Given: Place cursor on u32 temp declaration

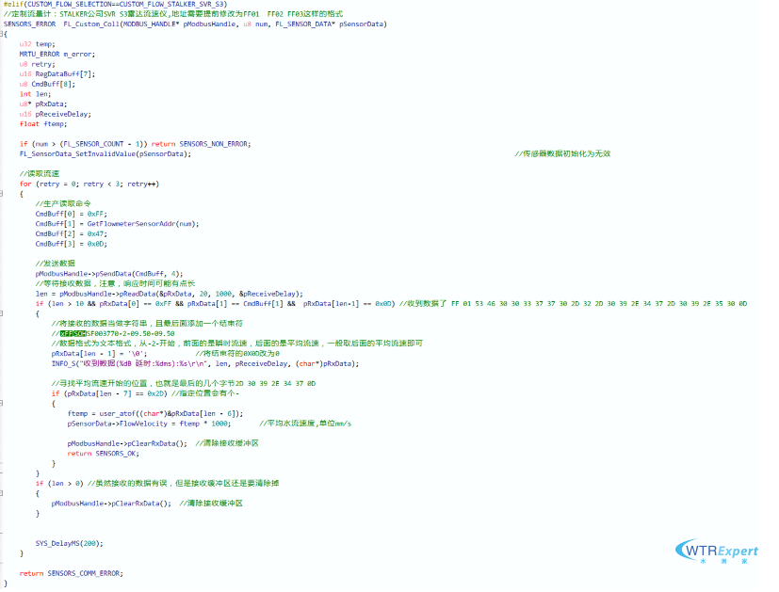Looking at the screenshot, I should [x=37, y=43].
